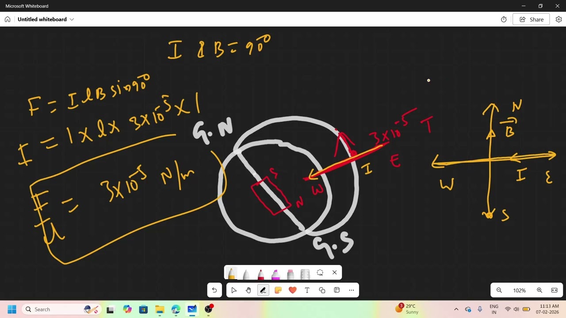Open the Templates panel

point(337,290)
